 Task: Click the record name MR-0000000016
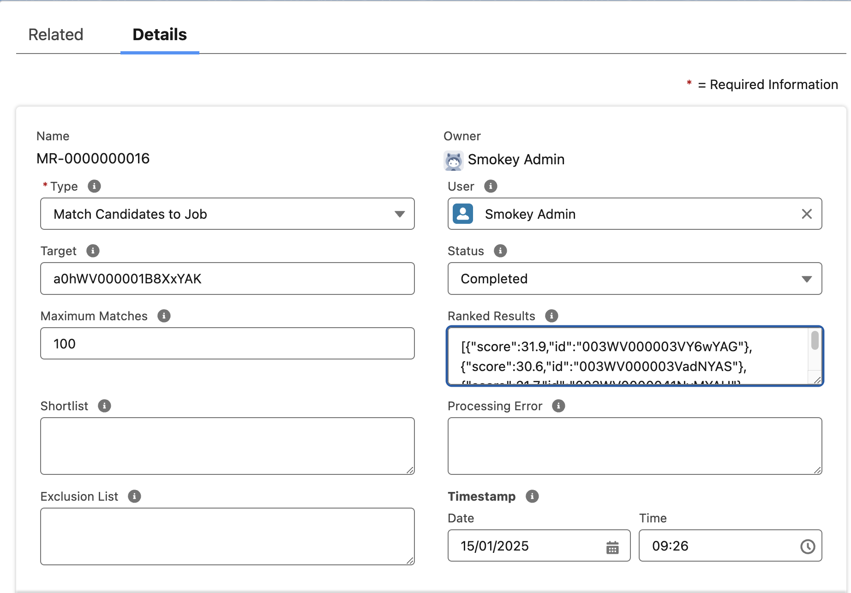(x=93, y=159)
